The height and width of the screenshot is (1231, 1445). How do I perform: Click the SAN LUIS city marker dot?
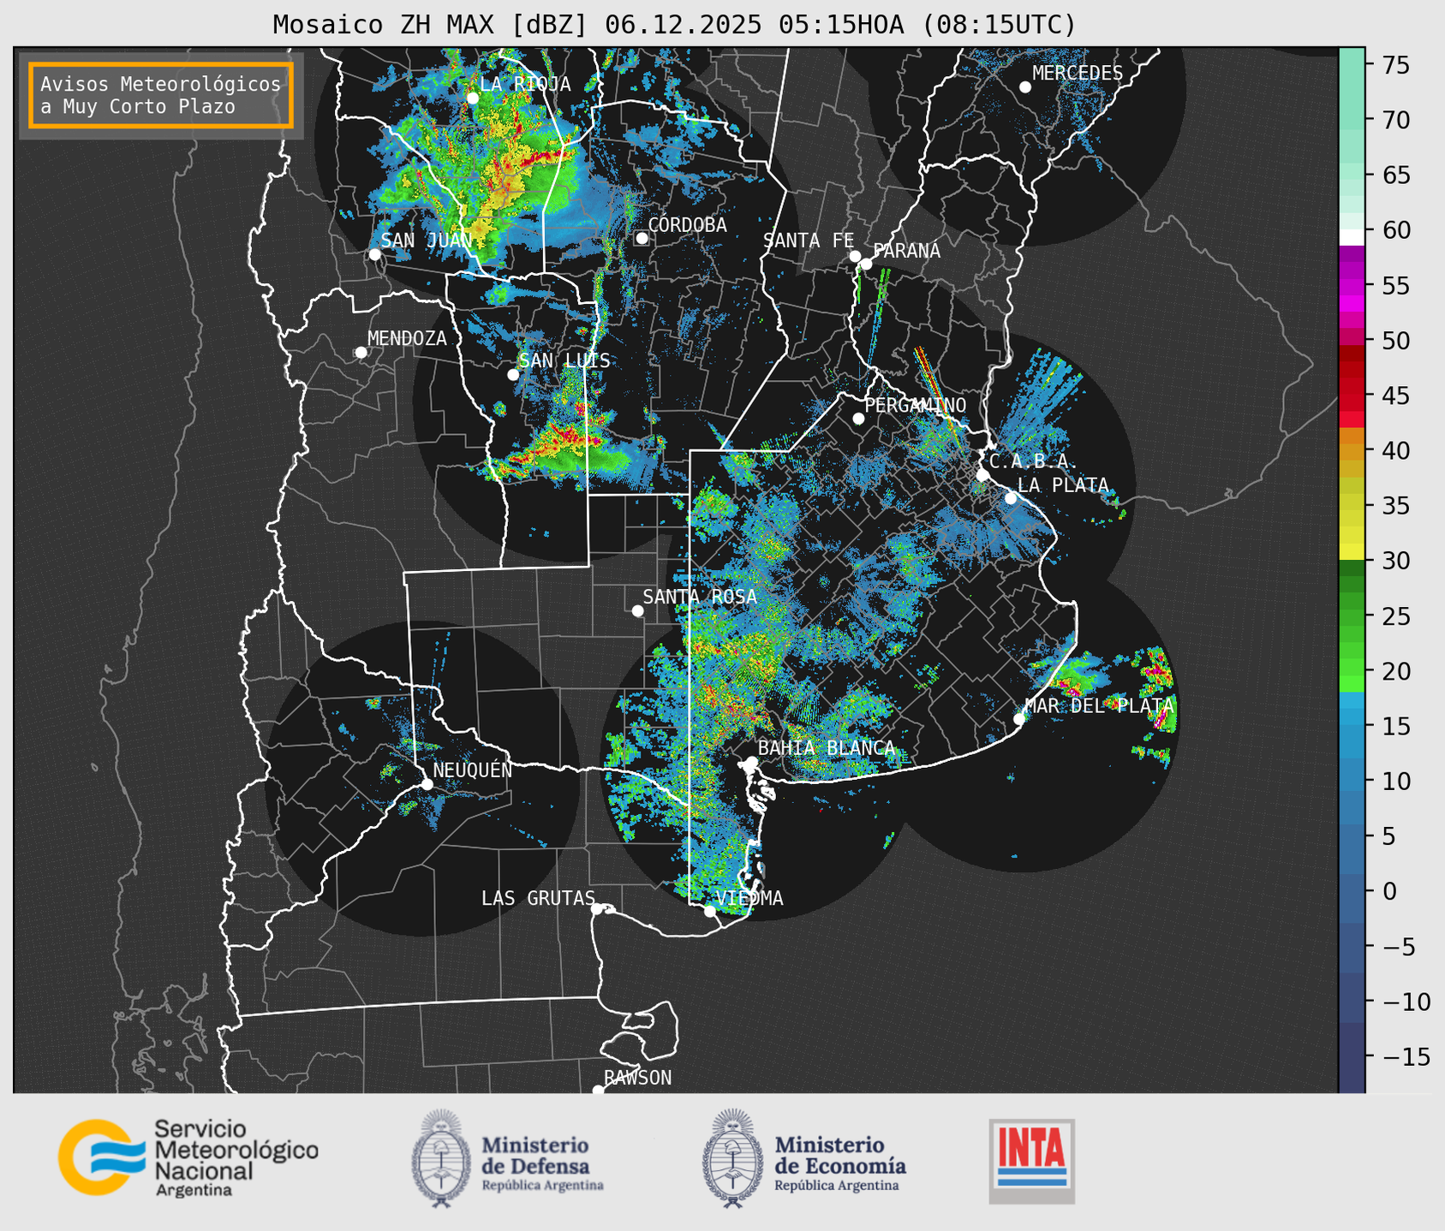pos(513,375)
